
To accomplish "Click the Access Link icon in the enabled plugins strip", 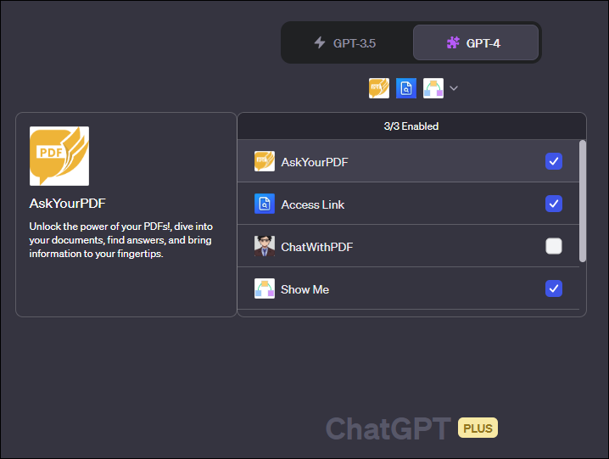I will [406, 88].
